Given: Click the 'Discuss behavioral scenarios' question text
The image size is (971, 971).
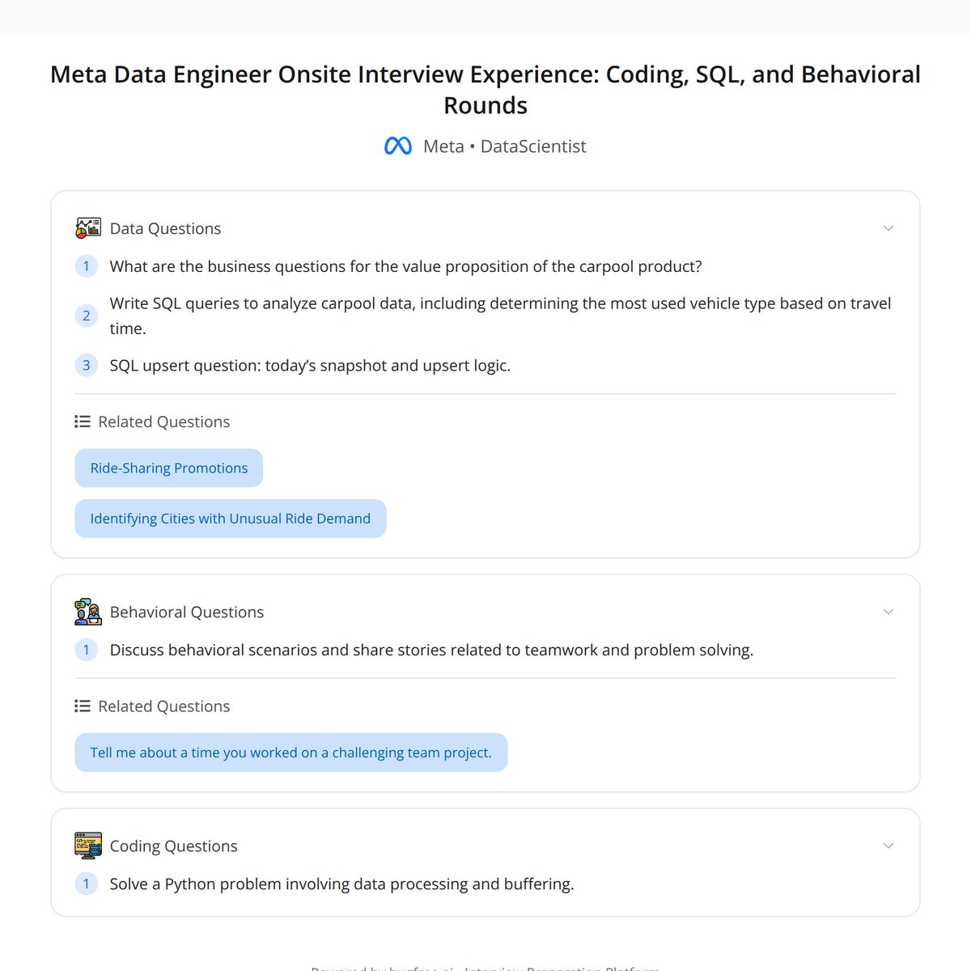Looking at the screenshot, I should point(432,650).
